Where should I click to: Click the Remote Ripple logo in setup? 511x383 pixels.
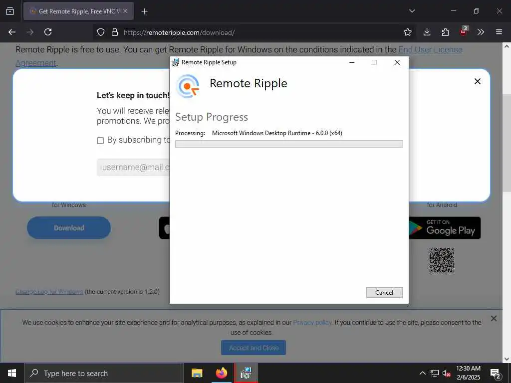pos(188,86)
